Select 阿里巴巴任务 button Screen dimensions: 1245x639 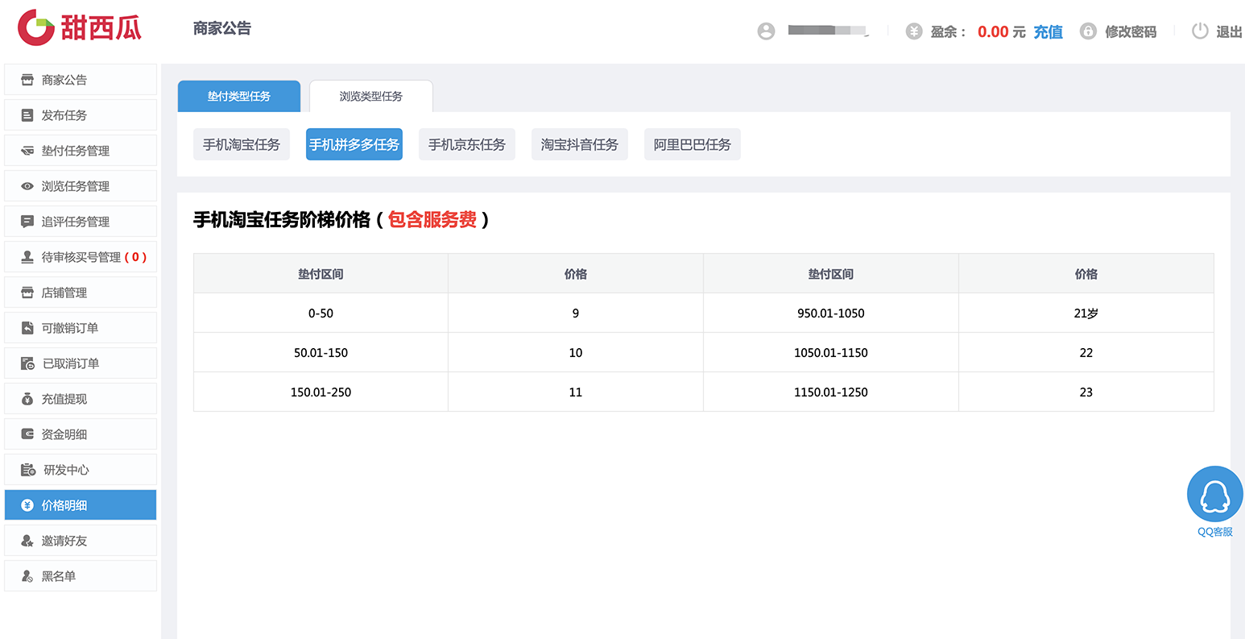click(693, 144)
